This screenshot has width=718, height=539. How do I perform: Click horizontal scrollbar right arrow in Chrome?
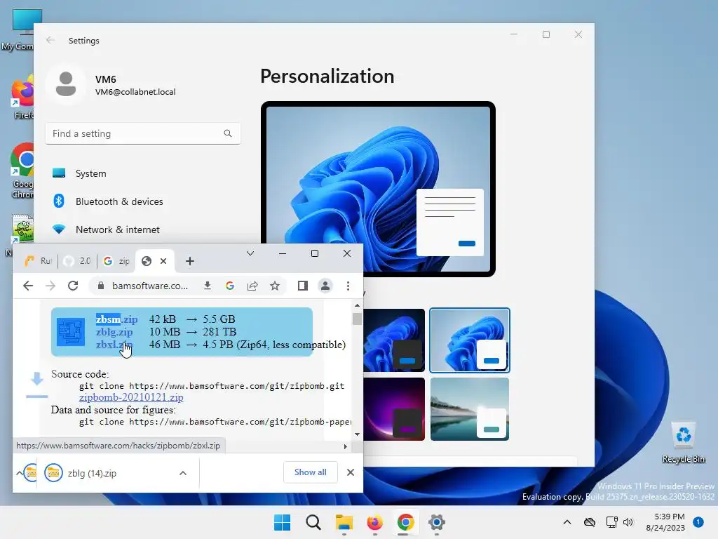point(345,446)
